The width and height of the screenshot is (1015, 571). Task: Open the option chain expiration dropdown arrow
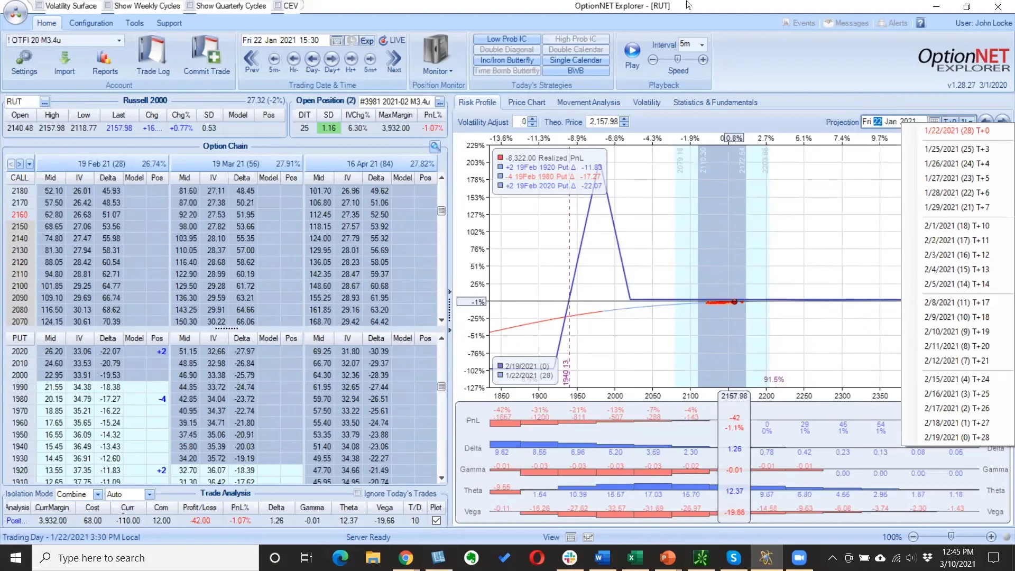tap(29, 164)
